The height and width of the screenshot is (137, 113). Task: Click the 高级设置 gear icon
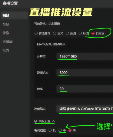(36, 121)
